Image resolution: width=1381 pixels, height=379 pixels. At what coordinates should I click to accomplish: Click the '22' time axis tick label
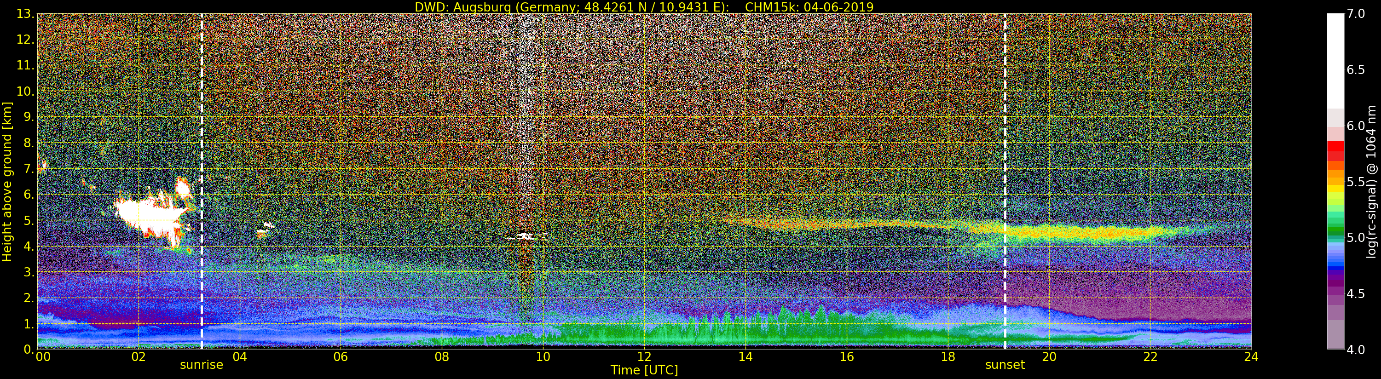[1150, 356]
